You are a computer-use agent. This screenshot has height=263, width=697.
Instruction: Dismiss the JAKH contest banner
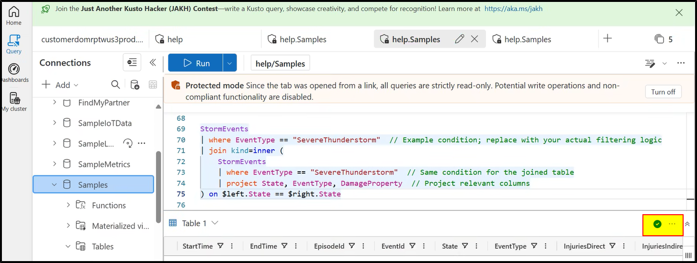click(x=679, y=13)
